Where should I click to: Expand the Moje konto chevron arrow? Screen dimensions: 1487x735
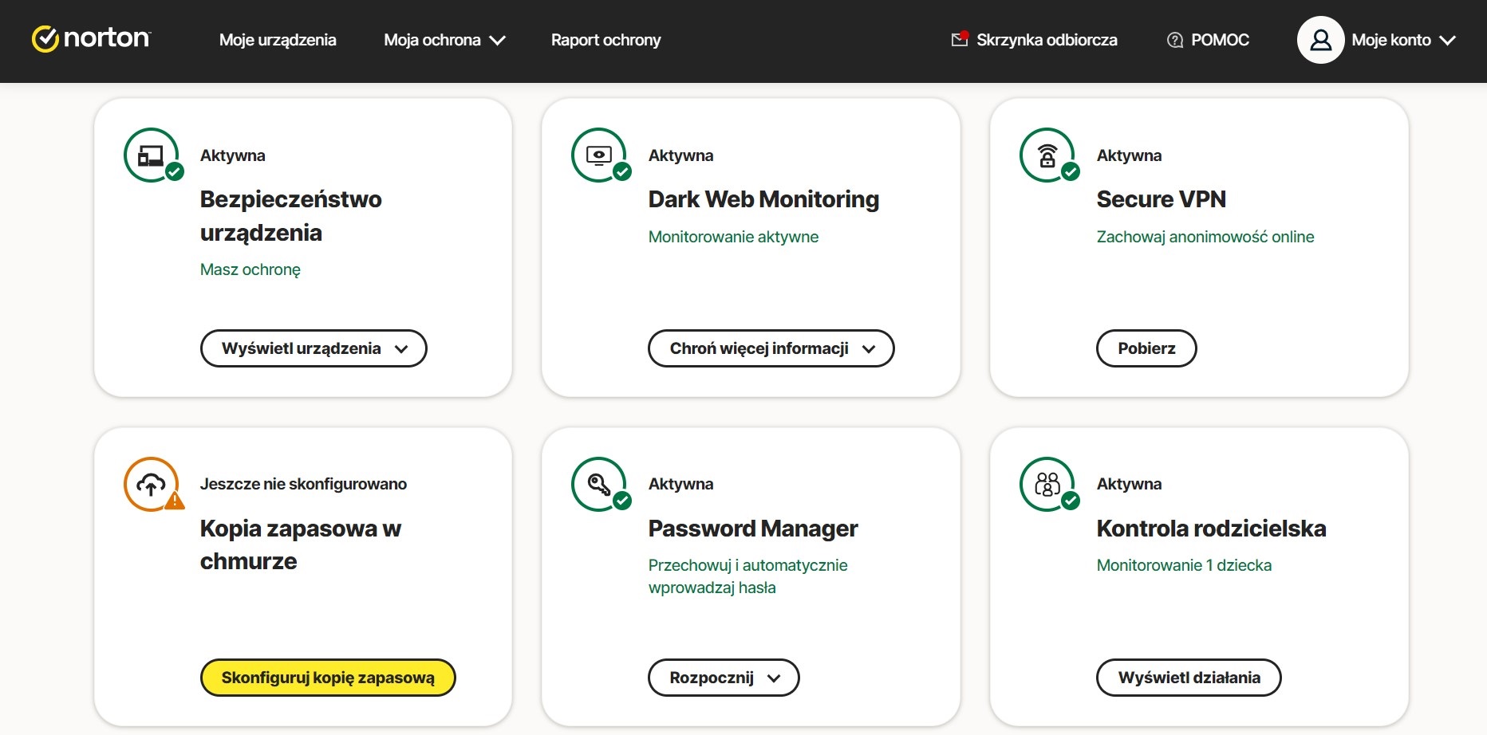coord(1447,41)
